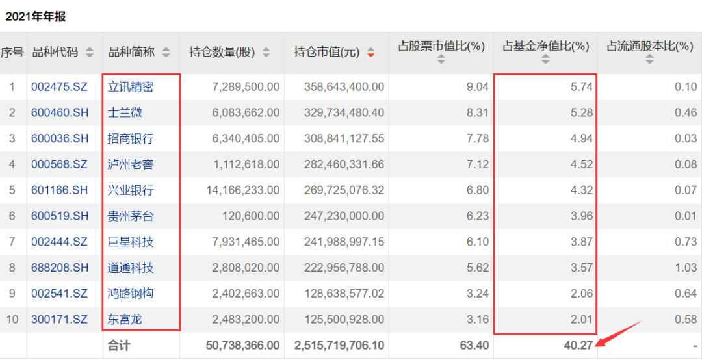Open stock code 002541.SZ
The height and width of the screenshot is (360, 702).
coord(59,294)
